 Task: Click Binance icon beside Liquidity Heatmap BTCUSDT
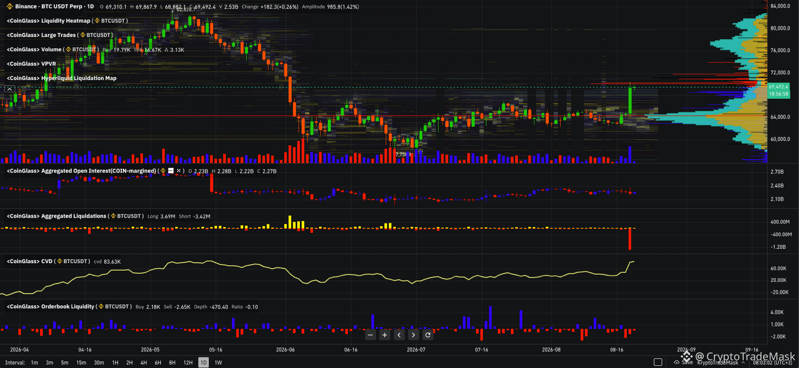pyautogui.click(x=97, y=21)
